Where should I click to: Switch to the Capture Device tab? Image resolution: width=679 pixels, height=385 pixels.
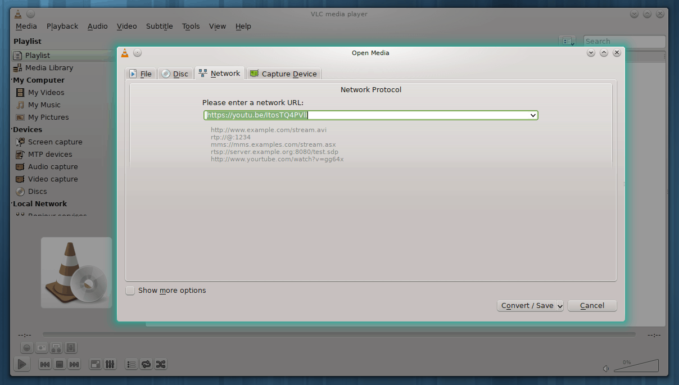[x=284, y=74]
